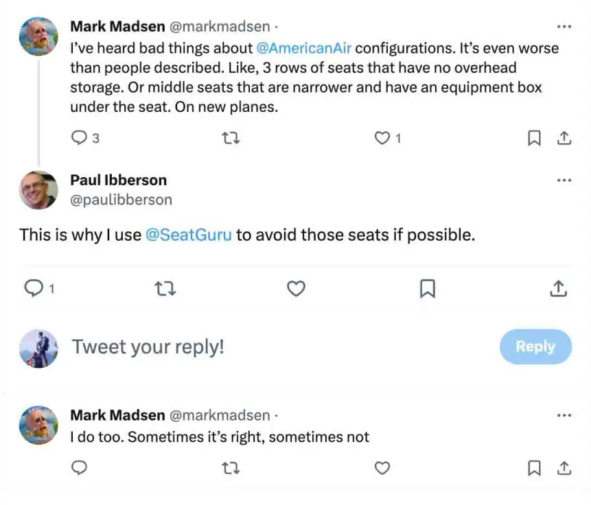Open the @SeatGuru mention link

189,235
